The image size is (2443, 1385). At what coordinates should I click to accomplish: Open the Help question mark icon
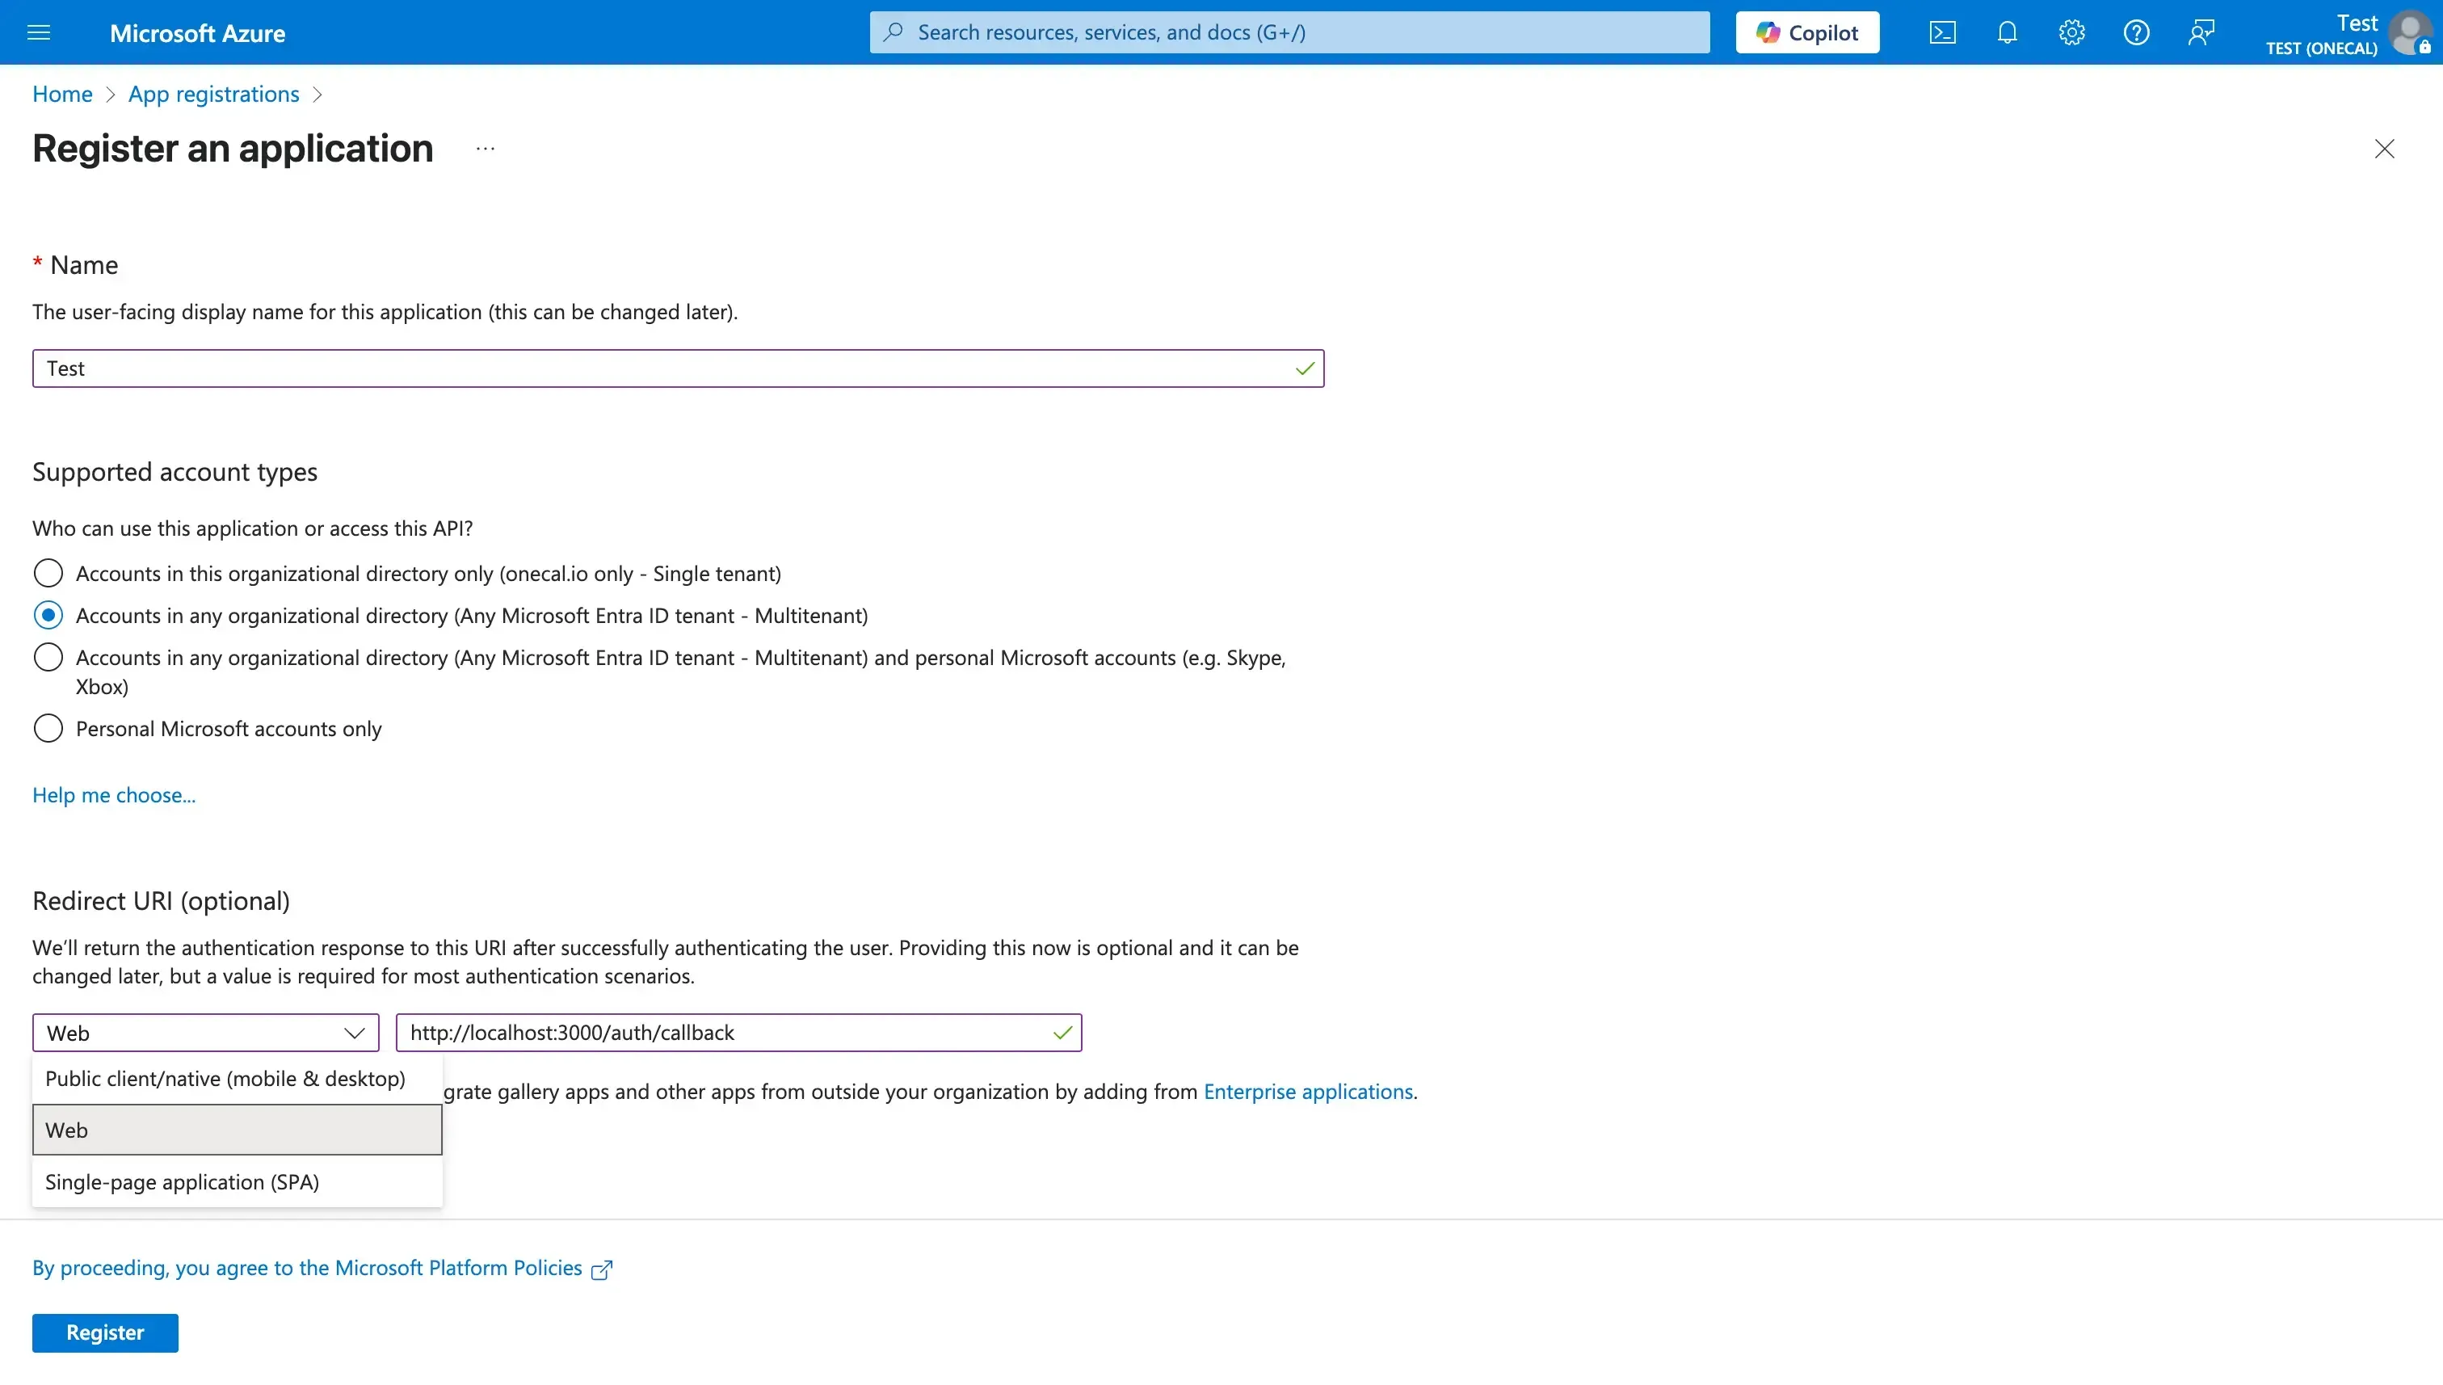point(2136,32)
